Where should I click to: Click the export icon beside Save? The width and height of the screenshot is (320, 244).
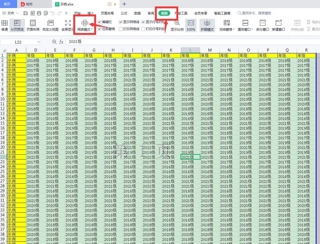click(x=32, y=13)
